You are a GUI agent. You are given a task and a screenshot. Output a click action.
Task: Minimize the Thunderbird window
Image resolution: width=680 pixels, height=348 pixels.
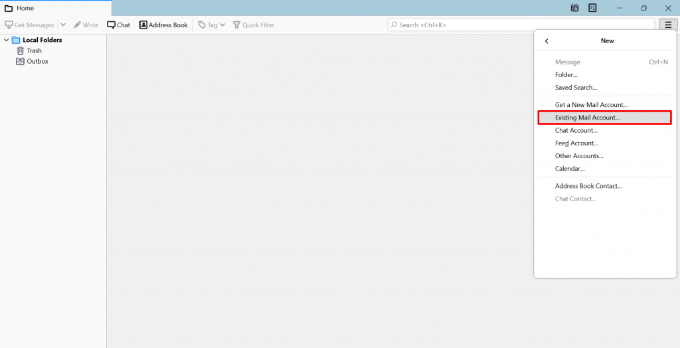(620, 8)
